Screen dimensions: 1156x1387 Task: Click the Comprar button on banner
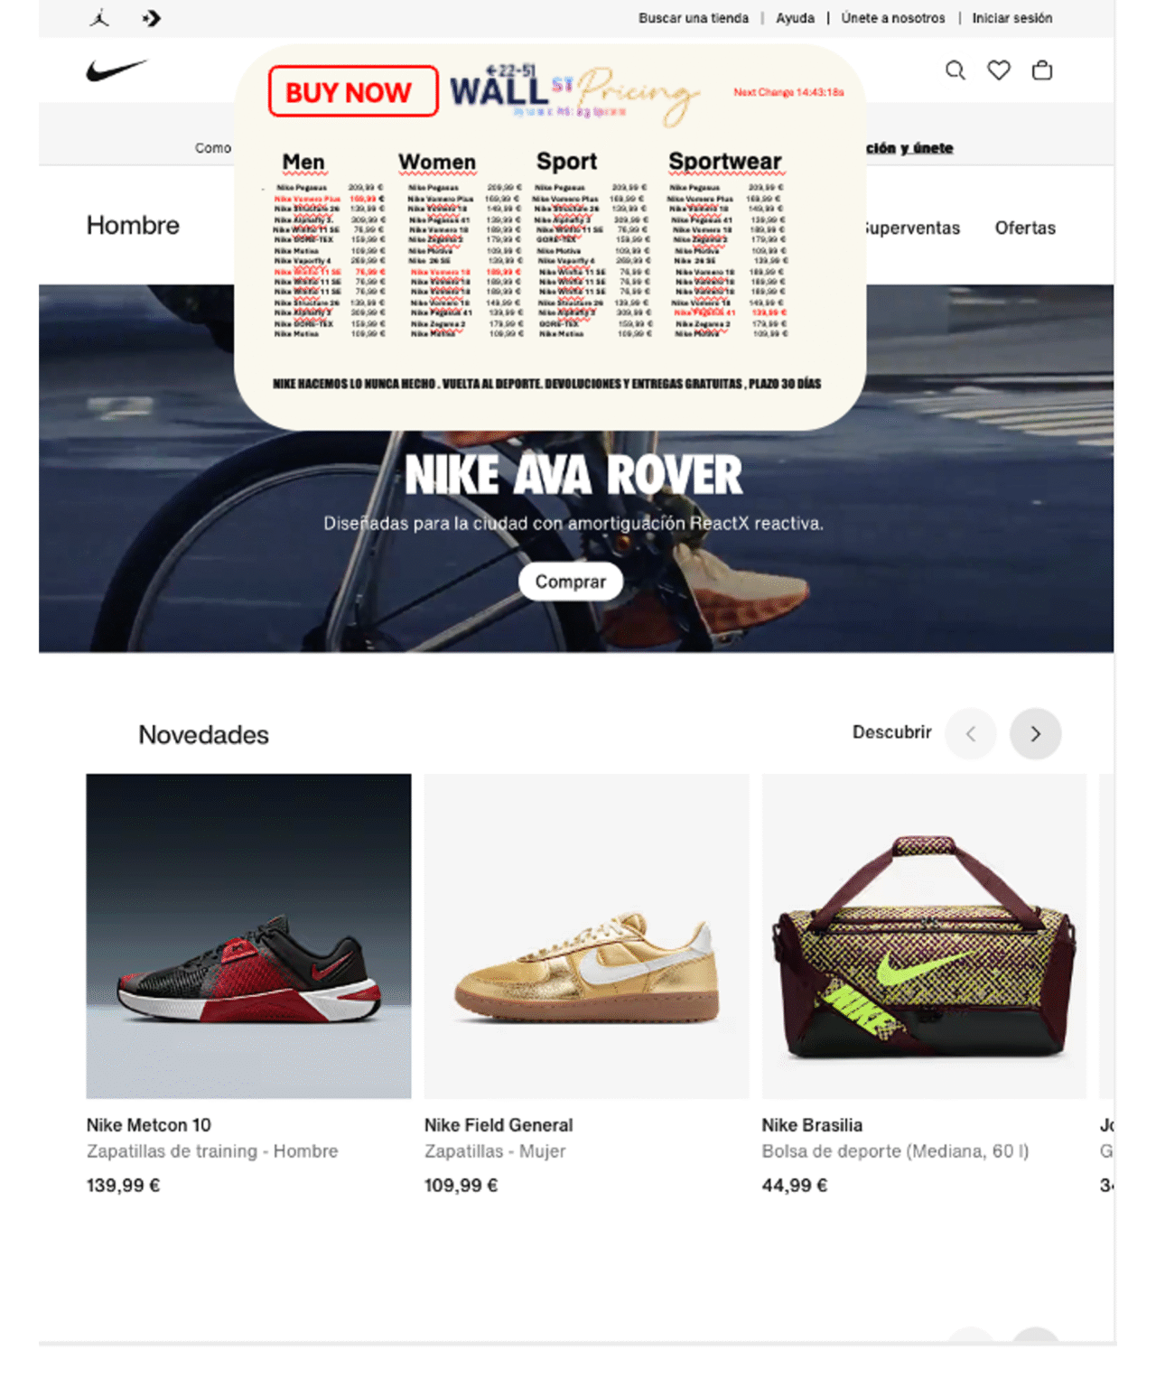tap(571, 582)
